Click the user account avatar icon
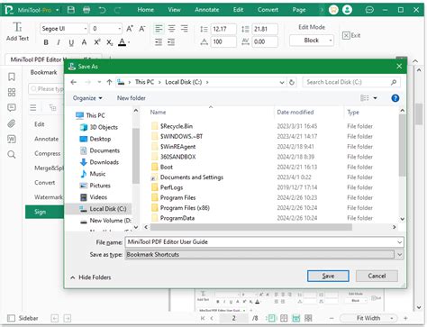 [x=347, y=10]
